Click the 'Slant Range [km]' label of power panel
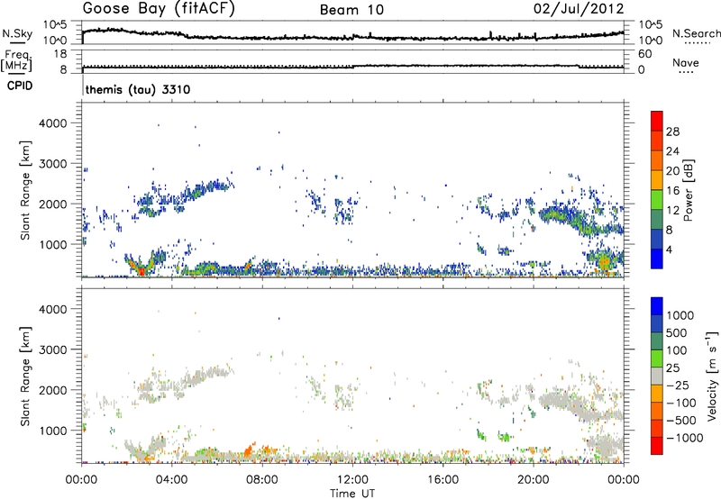This screenshot has height=499, width=721. [x=25, y=190]
